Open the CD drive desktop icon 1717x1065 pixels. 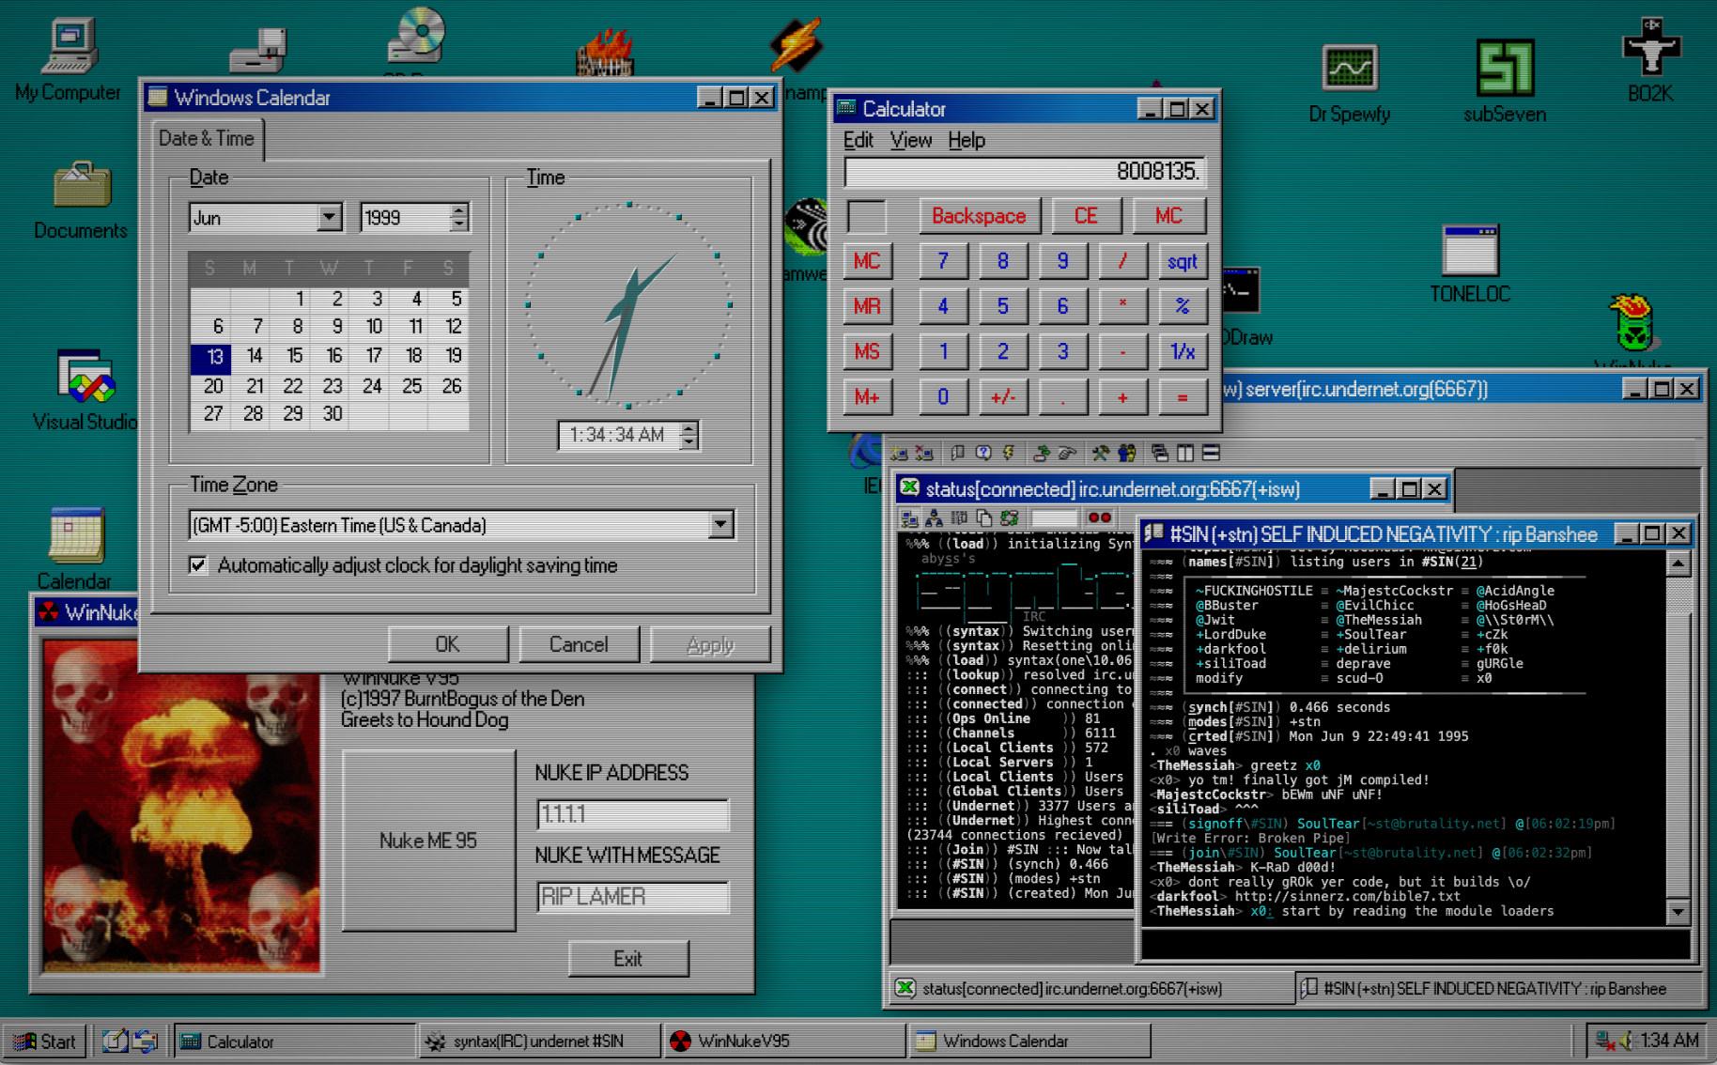tap(417, 38)
